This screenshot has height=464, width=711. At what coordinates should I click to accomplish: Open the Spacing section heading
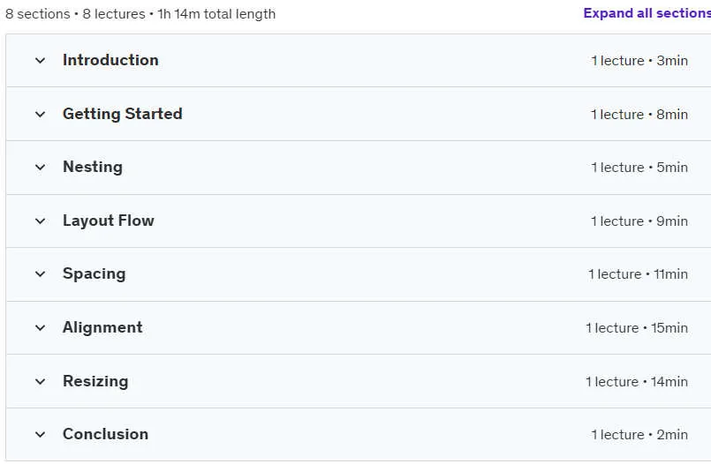(94, 273)
